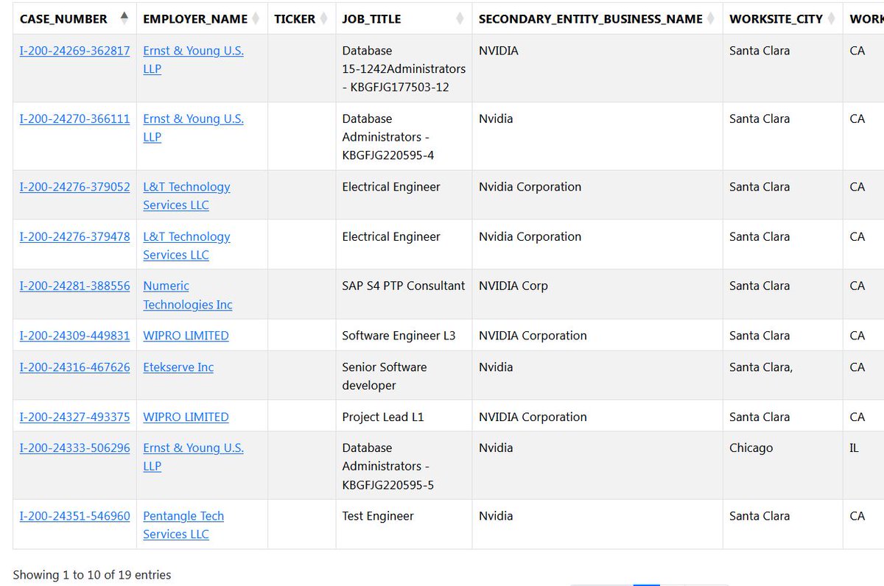Open WIPRO LIMITED link in row 493375
Screen dimensions: 884x586
(x=186, y=417)
